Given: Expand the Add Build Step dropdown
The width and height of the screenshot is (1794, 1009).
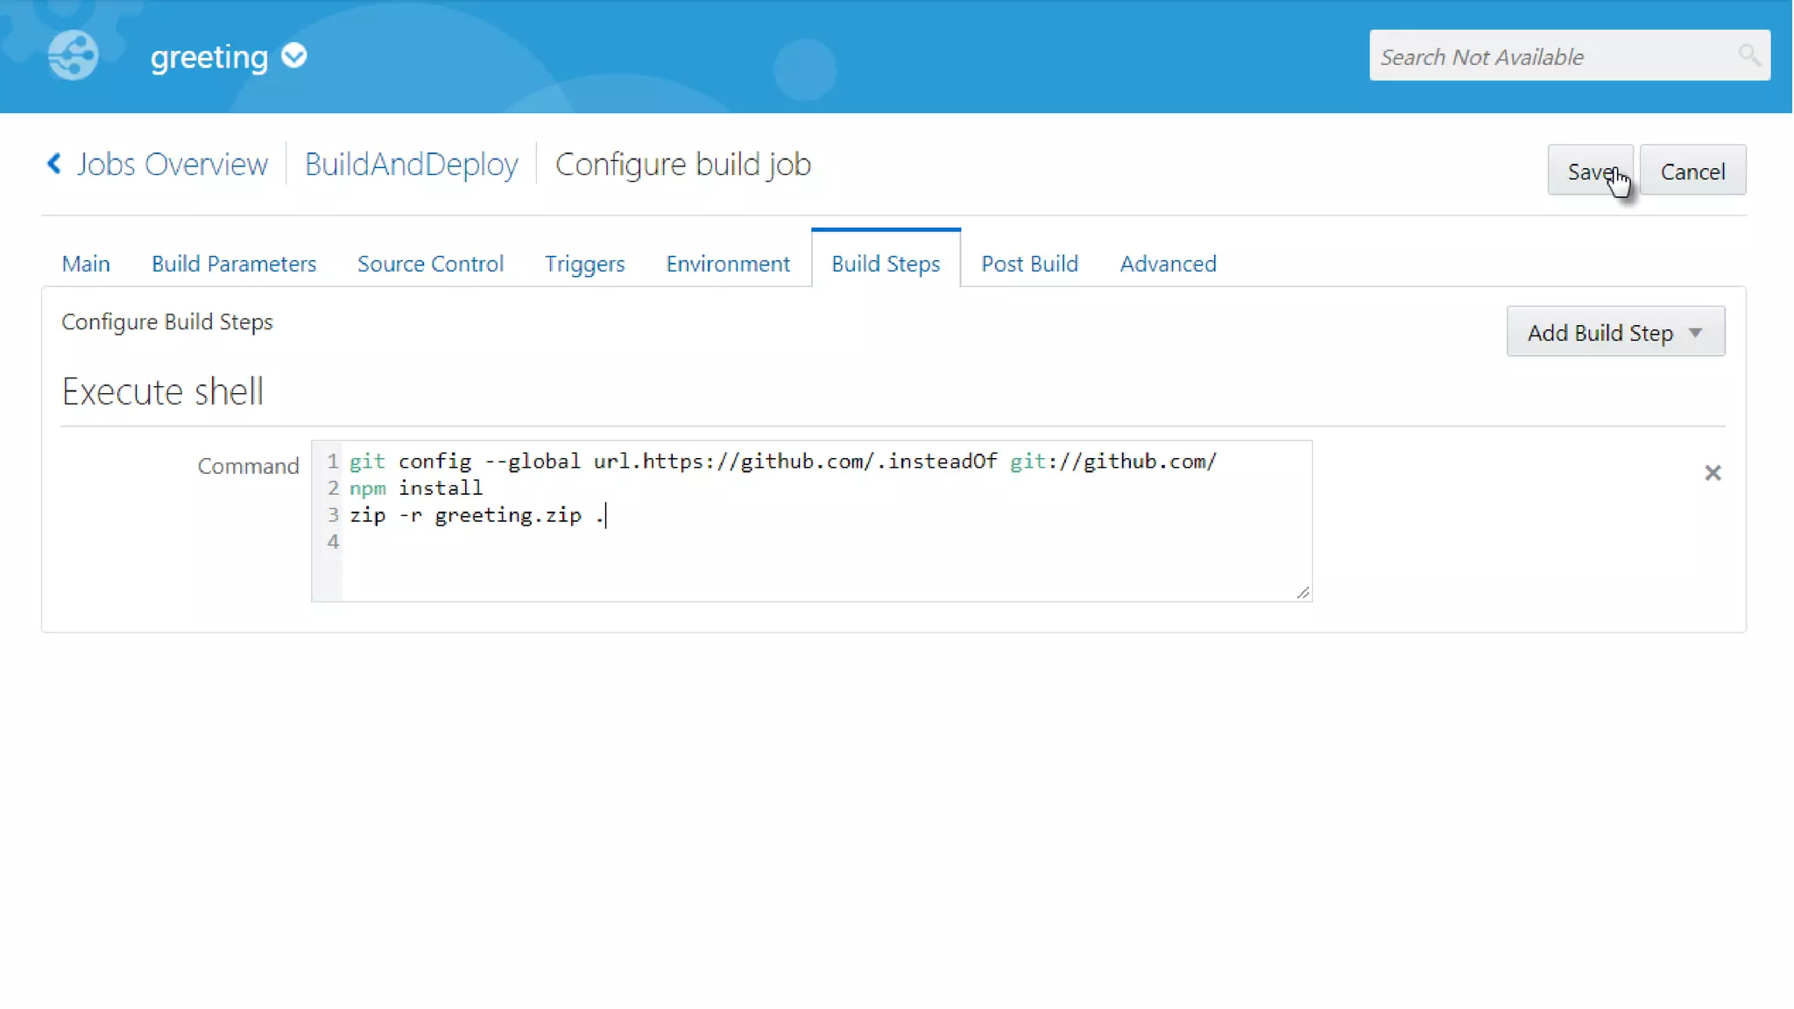Looking at the screenshot, I should 1614,332.
